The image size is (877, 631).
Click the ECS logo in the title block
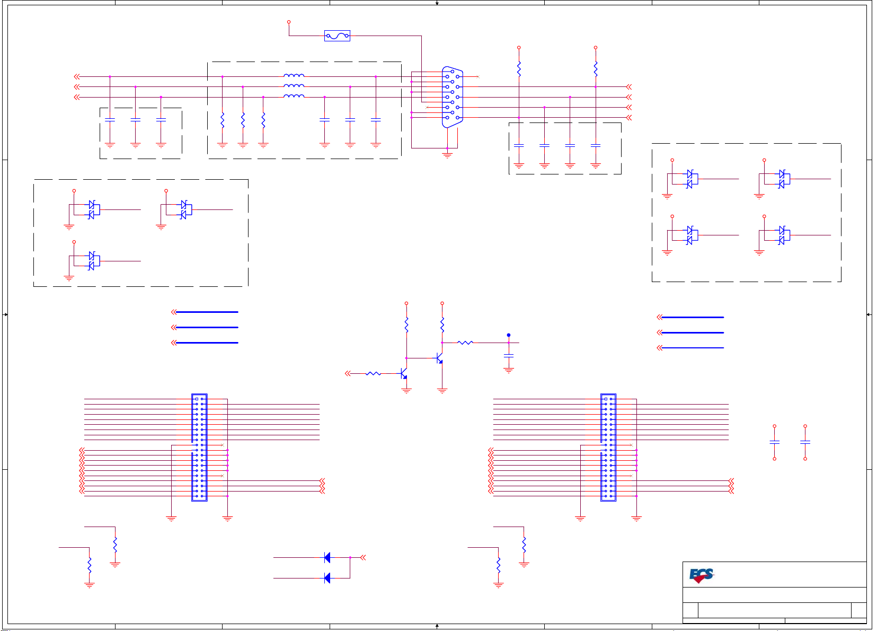tap(702, 575)
